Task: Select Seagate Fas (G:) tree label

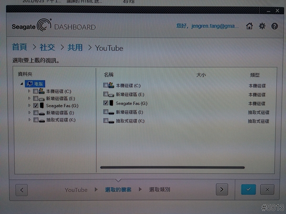Action: [62, 106]
